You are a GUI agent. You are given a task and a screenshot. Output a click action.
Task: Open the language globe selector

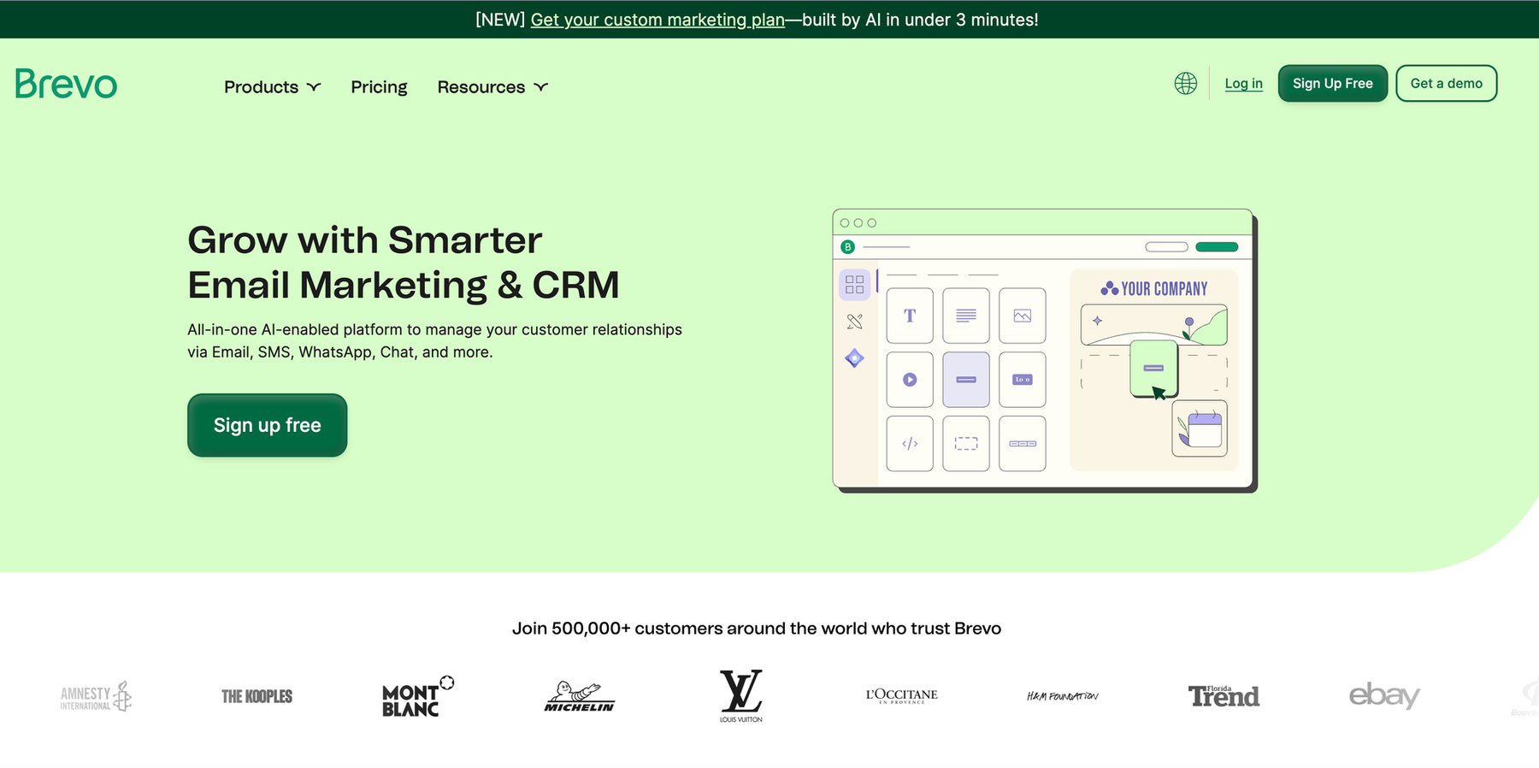(x=1185, y=83)
